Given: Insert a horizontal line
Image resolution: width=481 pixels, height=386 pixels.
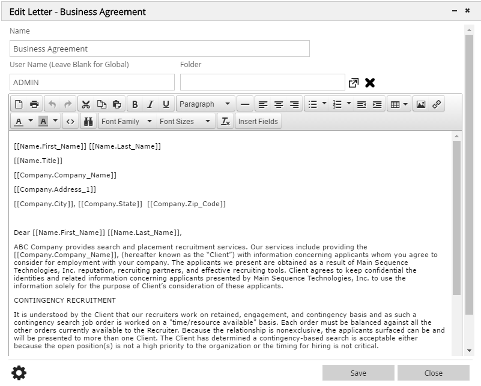Looking at the screenshot, I should tap(245, 104).
